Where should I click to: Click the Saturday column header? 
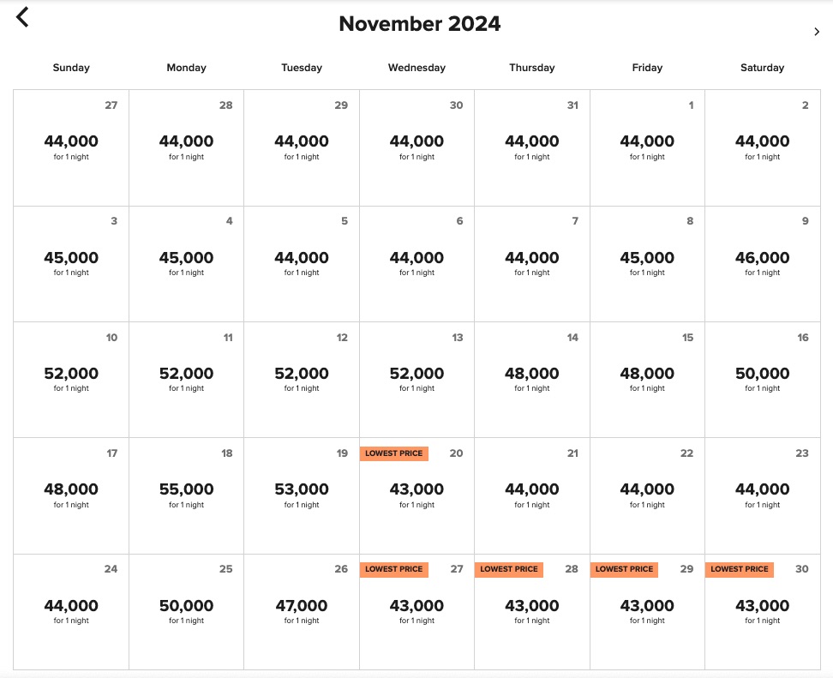pyautogui.click(x=762, y=68)
